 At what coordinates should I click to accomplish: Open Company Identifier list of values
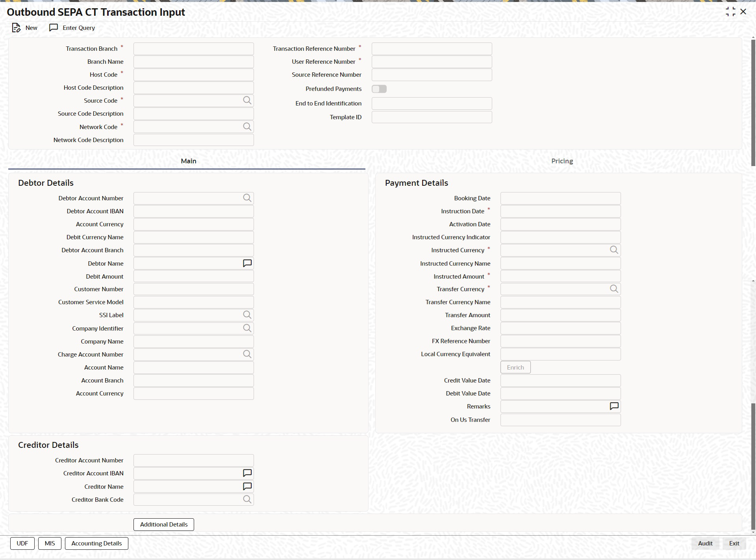coord(247,328)
